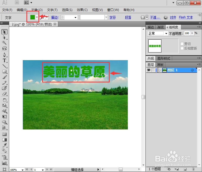Click the Flash 文本 link
This screenshot has width=202, height=172.
(x=186, y=17)
